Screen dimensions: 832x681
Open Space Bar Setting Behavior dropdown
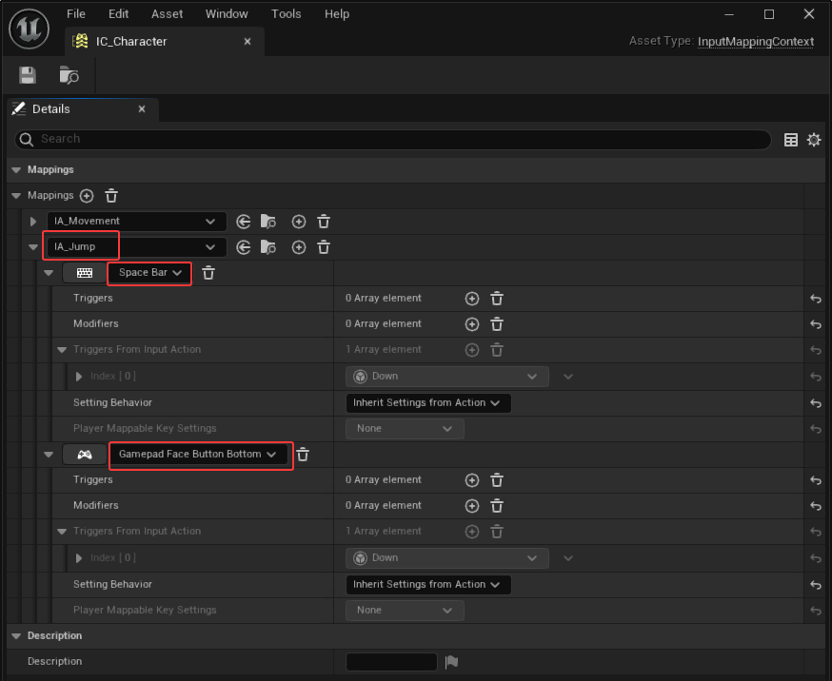pyautogui.click(x=427, y=402)
